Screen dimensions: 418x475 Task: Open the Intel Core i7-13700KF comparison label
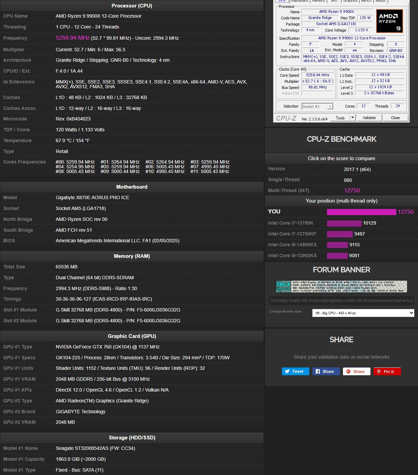(x=292, y=234)
